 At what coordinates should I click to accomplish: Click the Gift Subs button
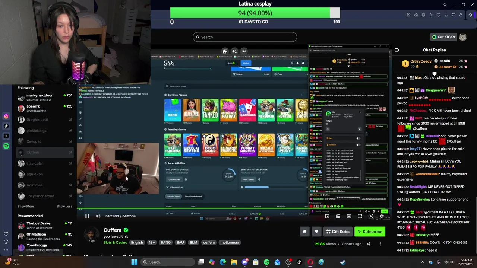[x=338, y=232]
